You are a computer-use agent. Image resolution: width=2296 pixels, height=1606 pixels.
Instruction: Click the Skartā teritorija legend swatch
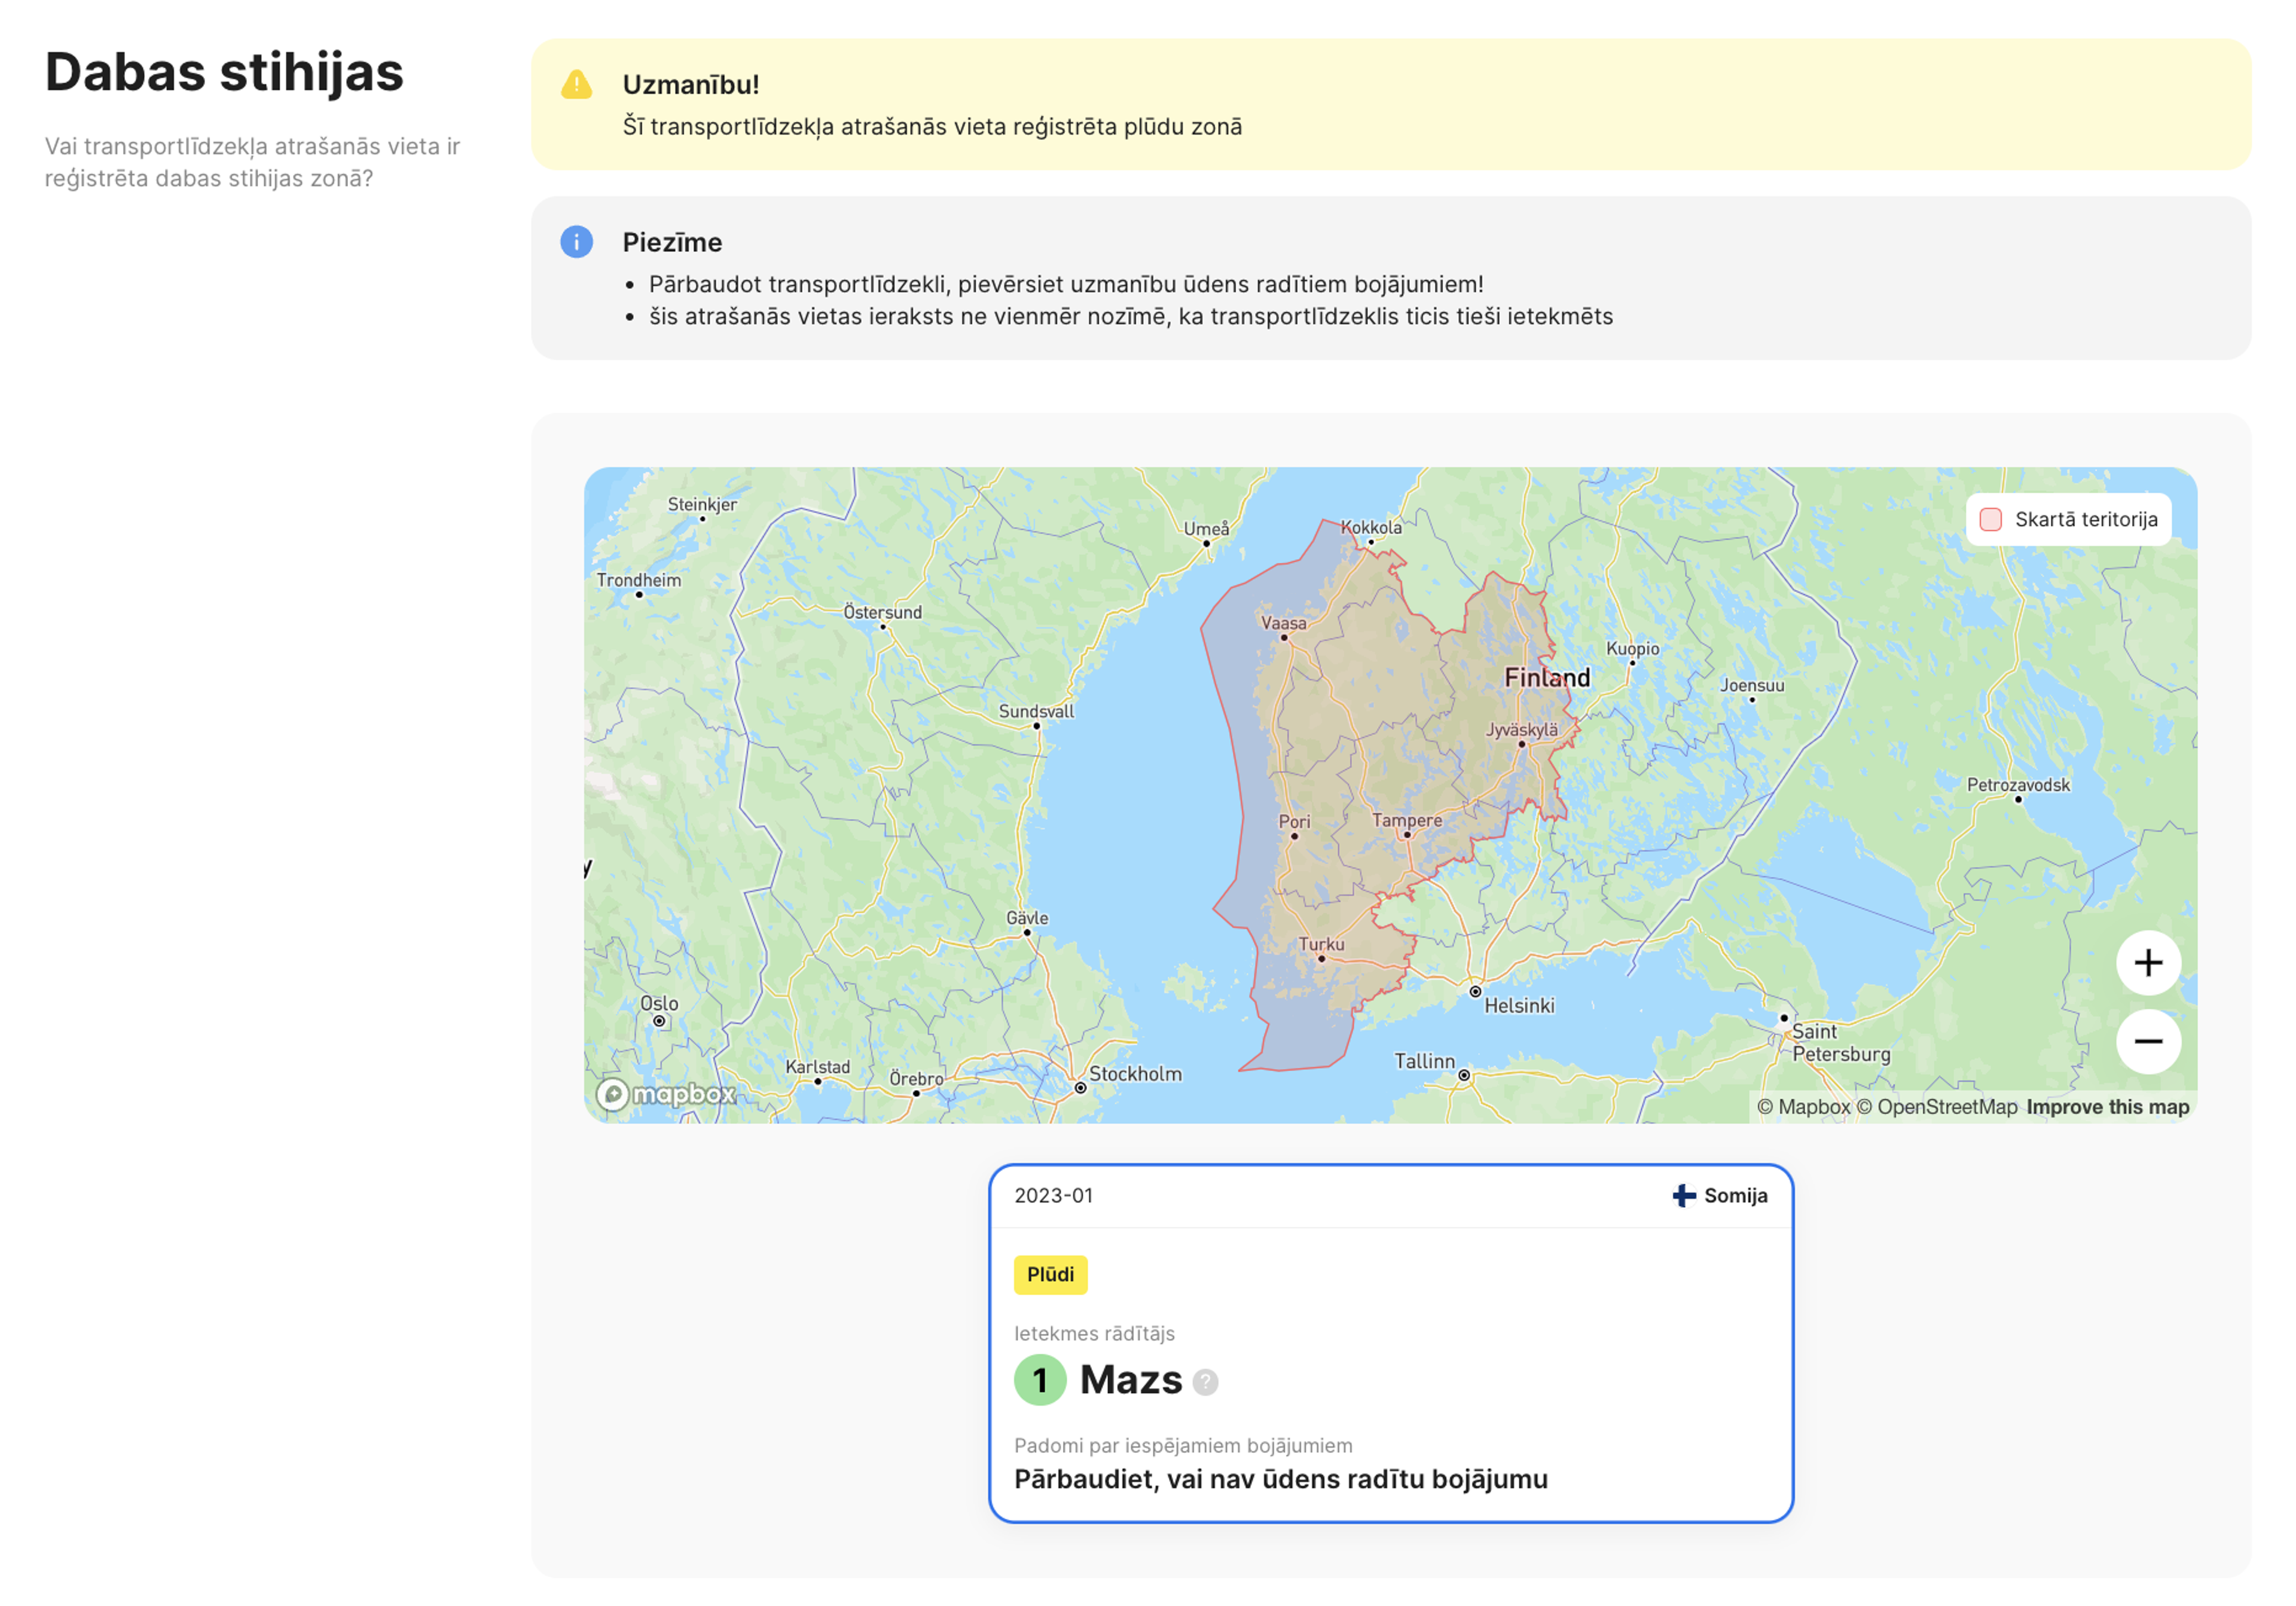pos(1990,520)
